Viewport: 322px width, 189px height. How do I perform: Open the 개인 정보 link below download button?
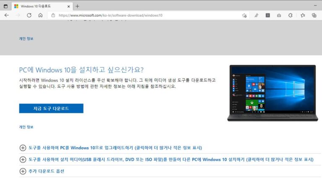26,127
